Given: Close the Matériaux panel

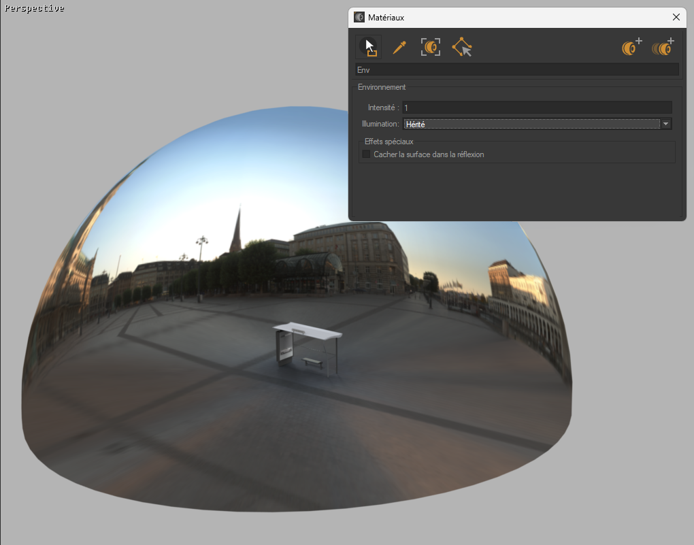Looking at the screenshot, I should [676, 17].
